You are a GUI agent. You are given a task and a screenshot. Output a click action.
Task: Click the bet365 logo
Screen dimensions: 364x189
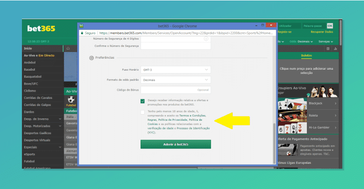pyautogui.click(x=41, y=28)
